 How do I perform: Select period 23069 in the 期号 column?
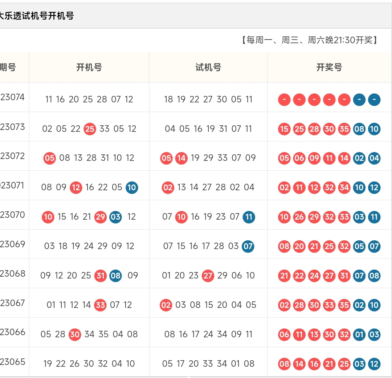tap(12, 244)
